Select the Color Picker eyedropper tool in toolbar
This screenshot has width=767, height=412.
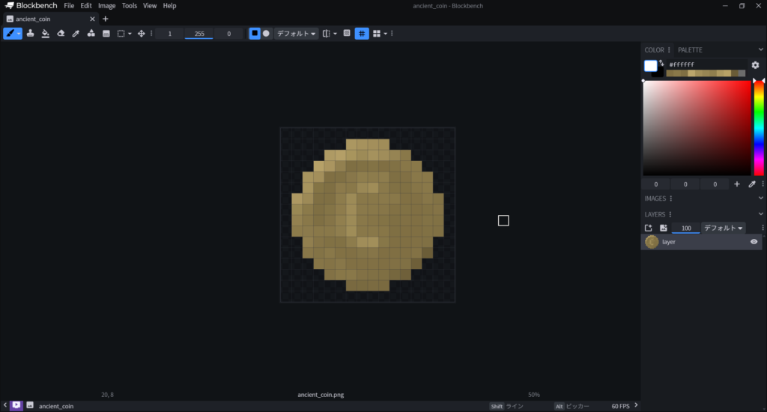[76, 34]
